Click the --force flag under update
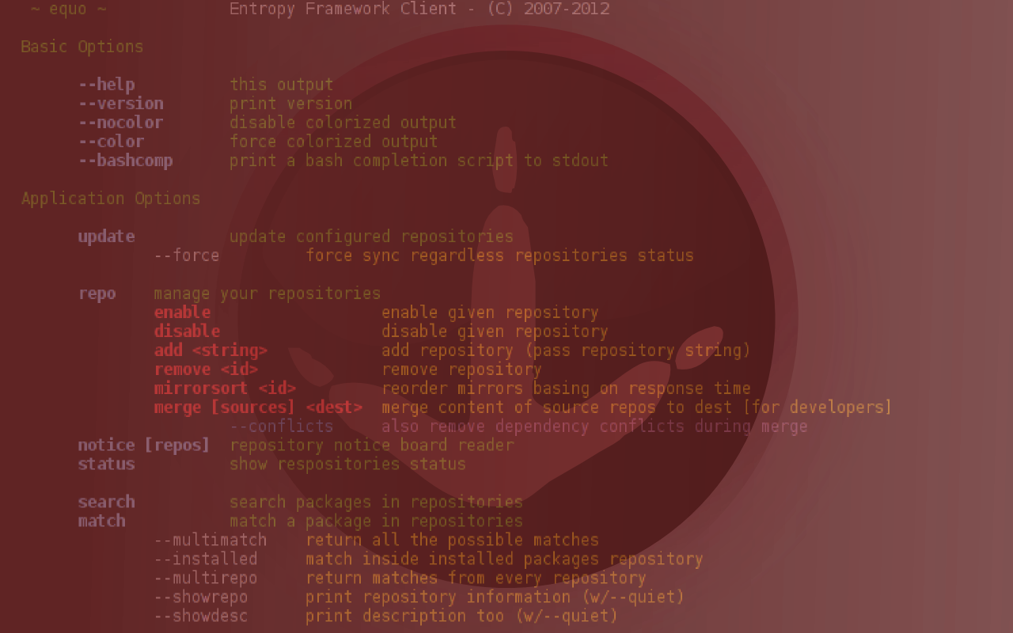 click(187, 256)
